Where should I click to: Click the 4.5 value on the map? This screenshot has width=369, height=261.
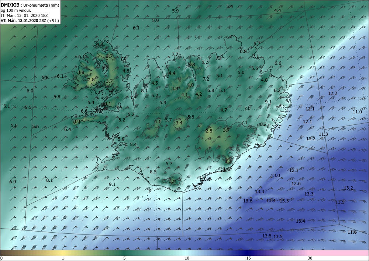pos(155,83)
